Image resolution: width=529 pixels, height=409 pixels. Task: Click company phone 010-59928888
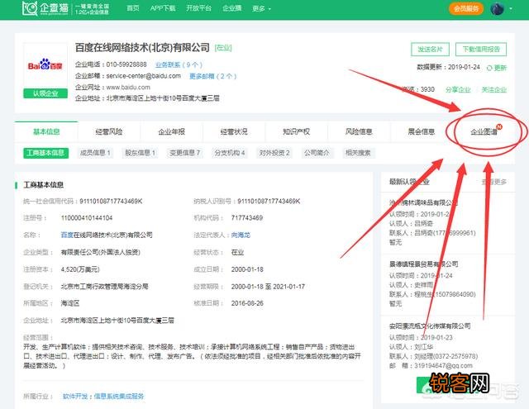coord(126,64)
